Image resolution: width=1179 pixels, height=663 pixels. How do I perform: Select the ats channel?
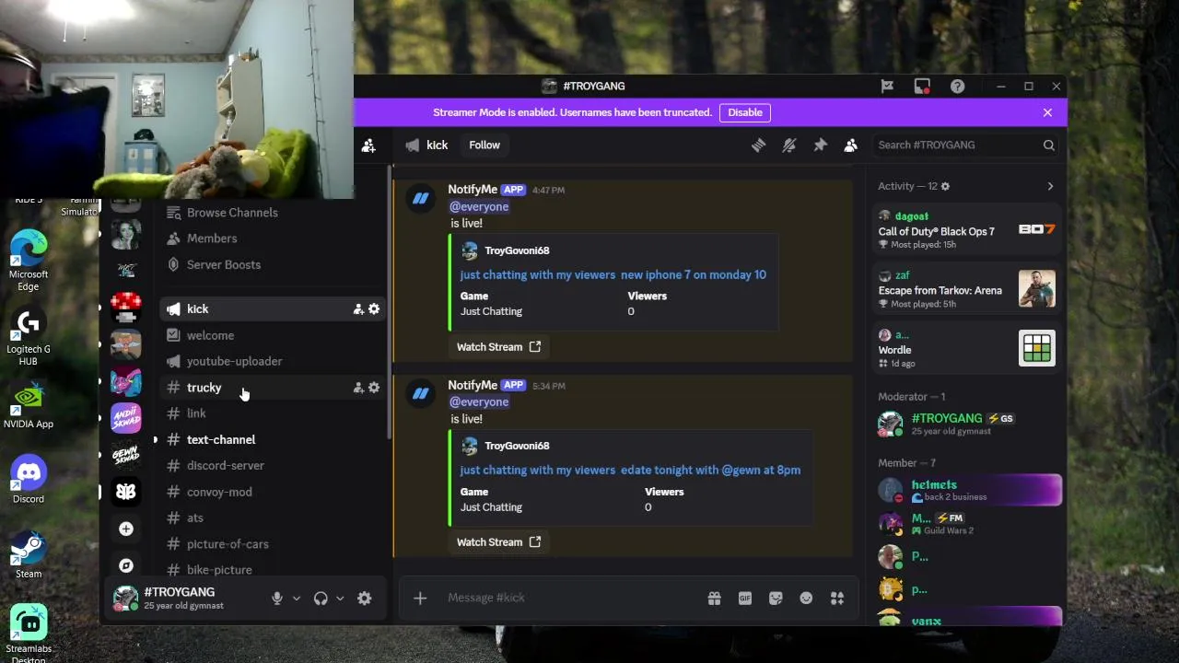tap(271, 518)
